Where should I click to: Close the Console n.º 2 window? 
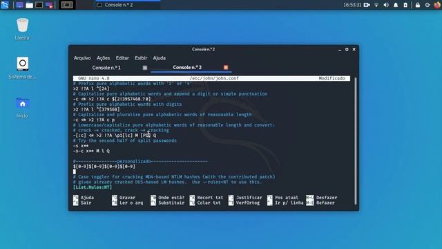point(354,49)
